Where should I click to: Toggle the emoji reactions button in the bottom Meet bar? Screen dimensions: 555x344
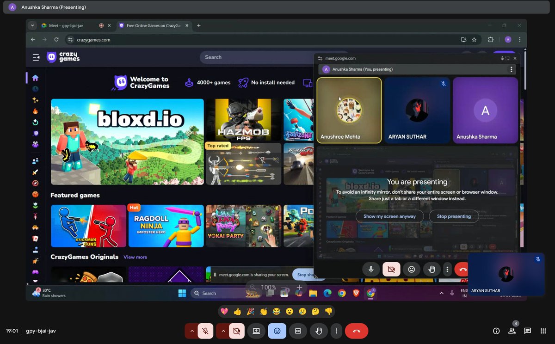click(277, 331)
